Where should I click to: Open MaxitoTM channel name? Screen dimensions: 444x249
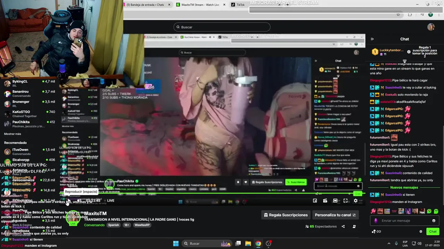point(95,213)
